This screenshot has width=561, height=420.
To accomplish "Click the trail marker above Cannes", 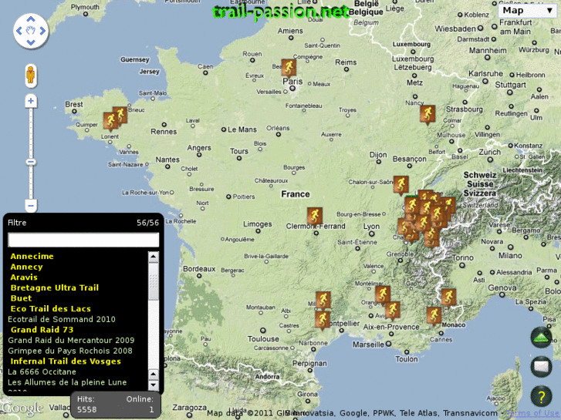I will point(434,316).
